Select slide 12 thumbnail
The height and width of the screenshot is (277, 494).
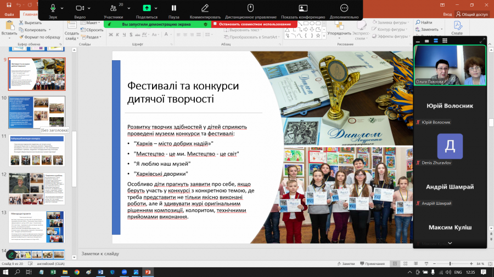(37, 189)
